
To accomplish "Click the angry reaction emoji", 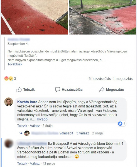I will tap(6, 78).
